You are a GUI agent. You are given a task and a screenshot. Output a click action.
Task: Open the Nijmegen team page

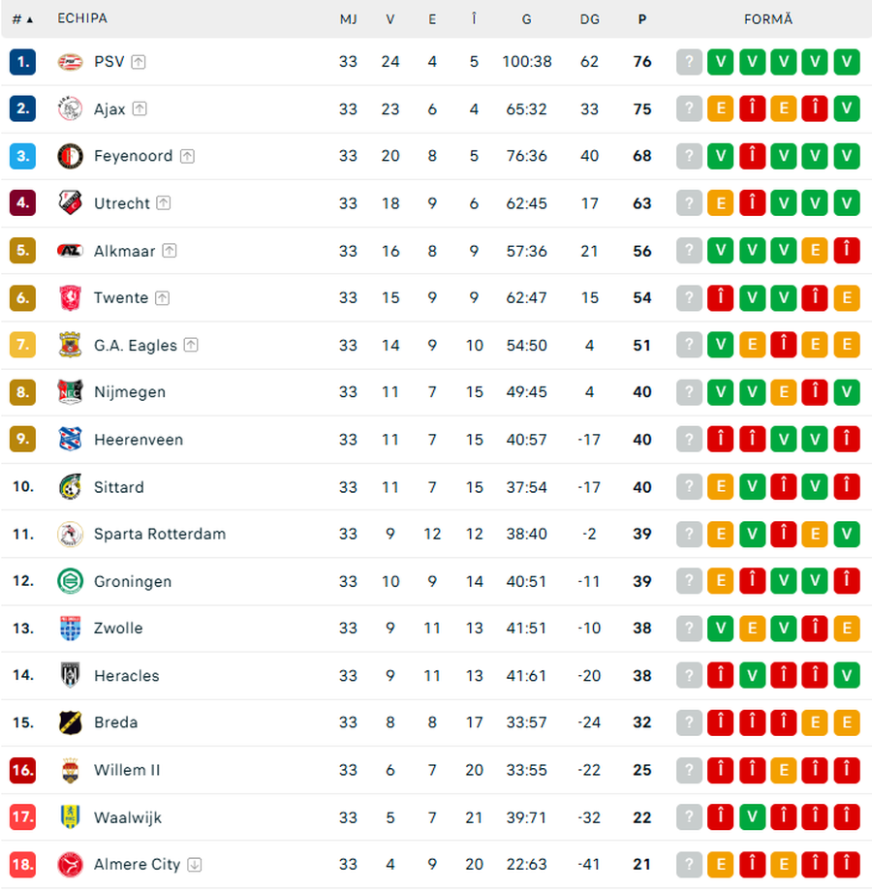[129, 392]
